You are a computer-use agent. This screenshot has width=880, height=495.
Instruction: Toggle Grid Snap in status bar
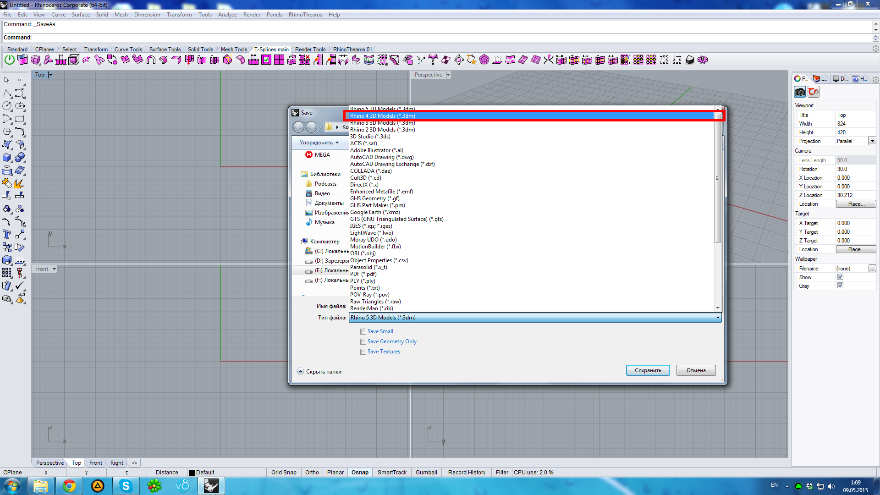(x=284, y=473)
